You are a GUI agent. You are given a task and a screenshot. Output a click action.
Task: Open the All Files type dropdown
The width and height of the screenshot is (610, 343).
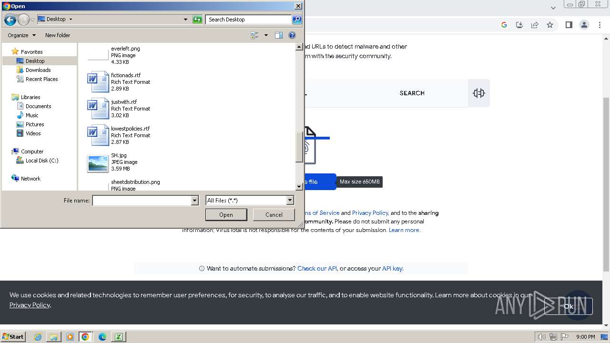click(290, 201)
